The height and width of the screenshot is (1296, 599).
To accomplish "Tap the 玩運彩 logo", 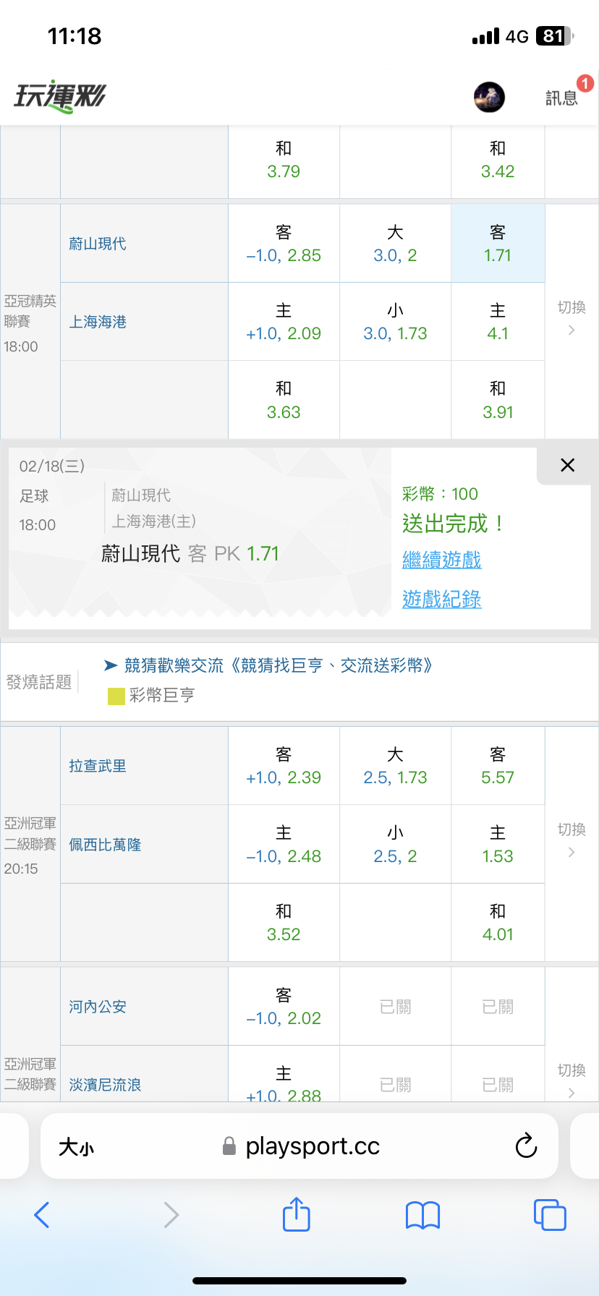I will [60, 97].
